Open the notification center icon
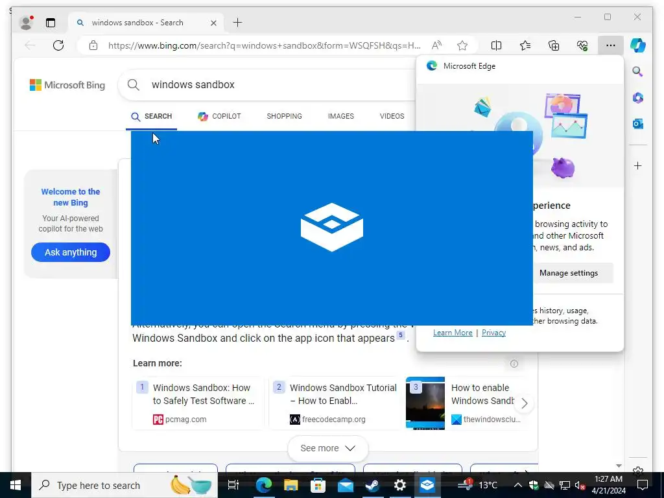Screen dimensions: 664x498 tap(643, 485)
